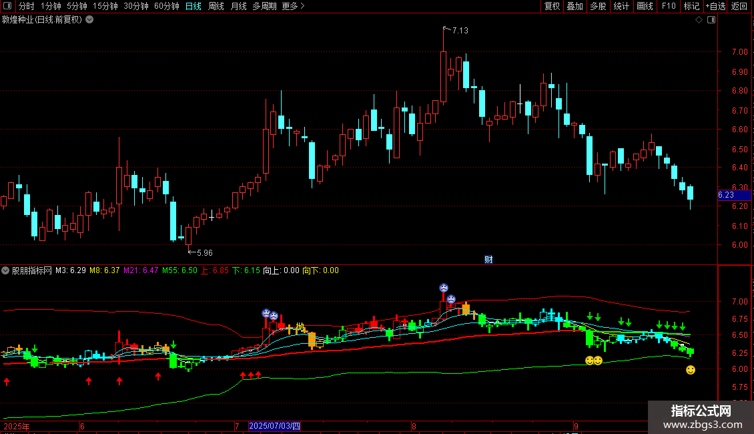The width and height of the screenshot is (754, 434).
Task: Click the 抛 sell label in indicator
Action: 300,327
